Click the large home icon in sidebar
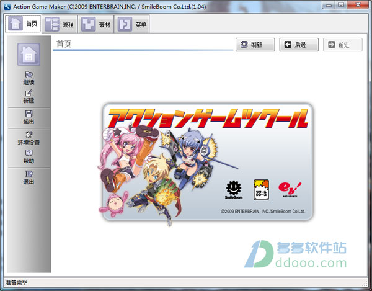Viewport: 372px width, 291px height. (29, 55)
